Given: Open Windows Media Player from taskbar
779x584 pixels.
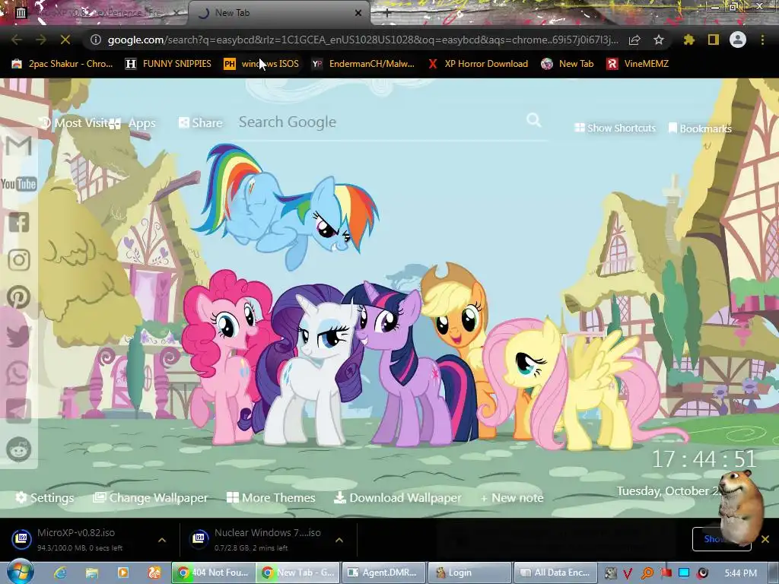Looking at the screenshot, I should click(x=122, y=573).
